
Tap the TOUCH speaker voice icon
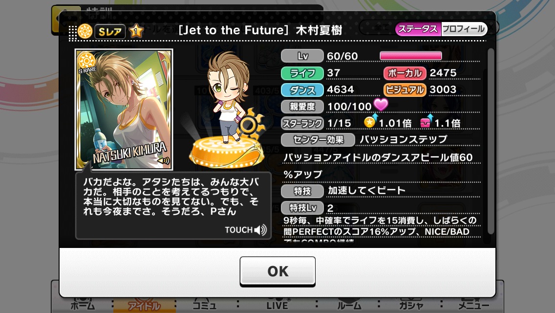coord(260,230)
